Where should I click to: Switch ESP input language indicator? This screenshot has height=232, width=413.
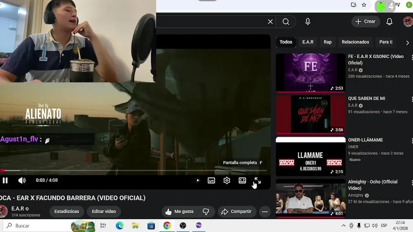(384, 226)
